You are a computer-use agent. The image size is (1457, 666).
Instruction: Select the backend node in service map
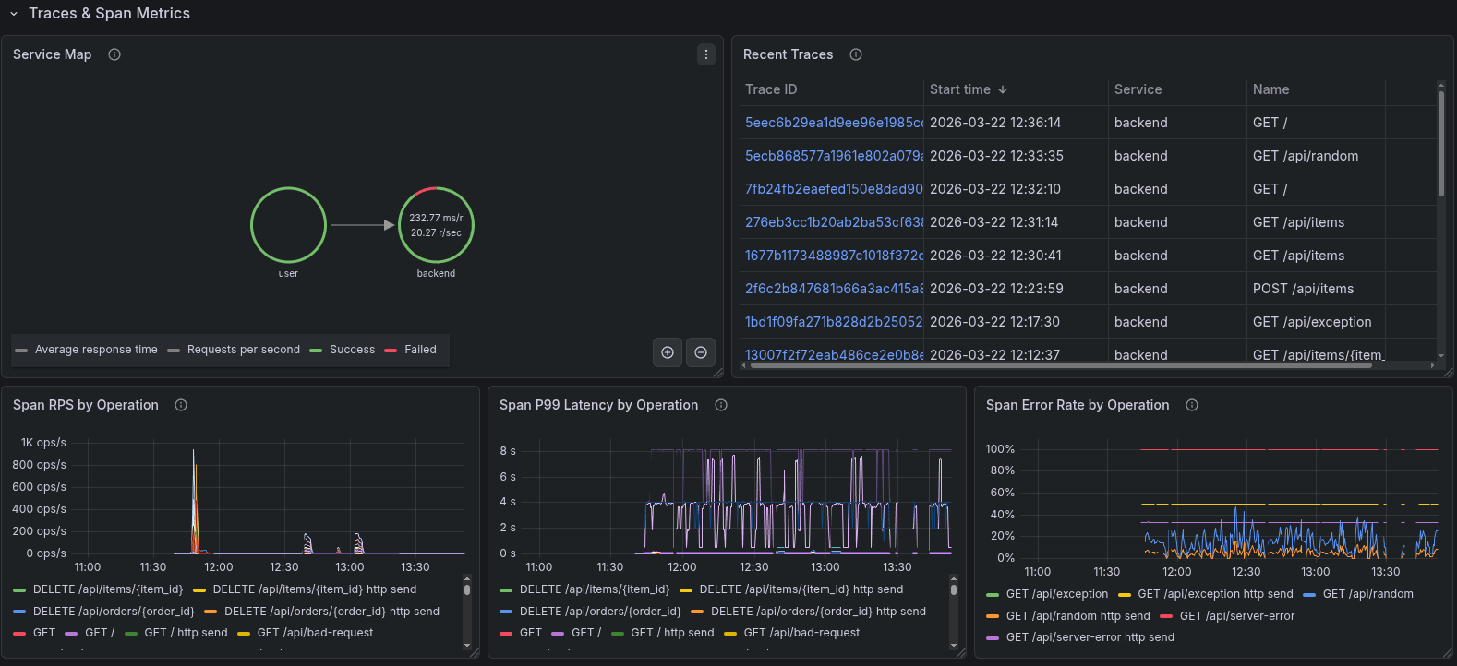(436, 225)
